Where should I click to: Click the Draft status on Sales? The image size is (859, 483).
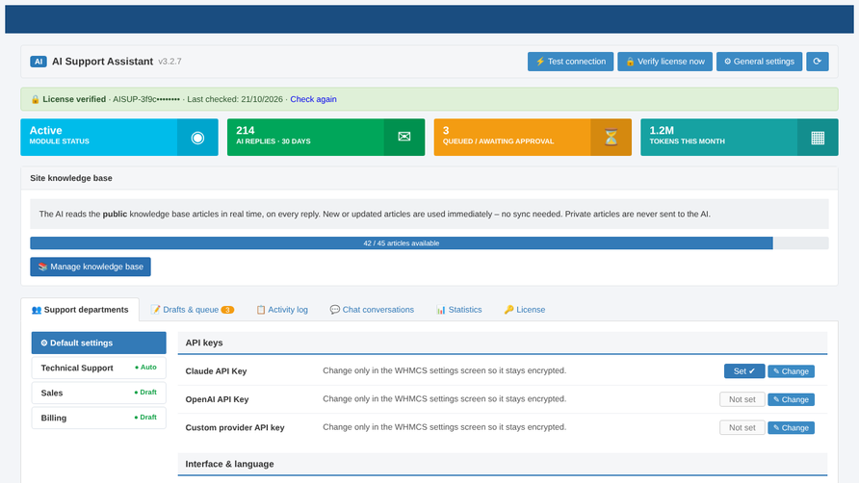[145, 393]
